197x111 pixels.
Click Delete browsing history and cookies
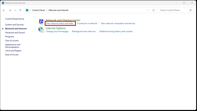[x=116, y=31]
